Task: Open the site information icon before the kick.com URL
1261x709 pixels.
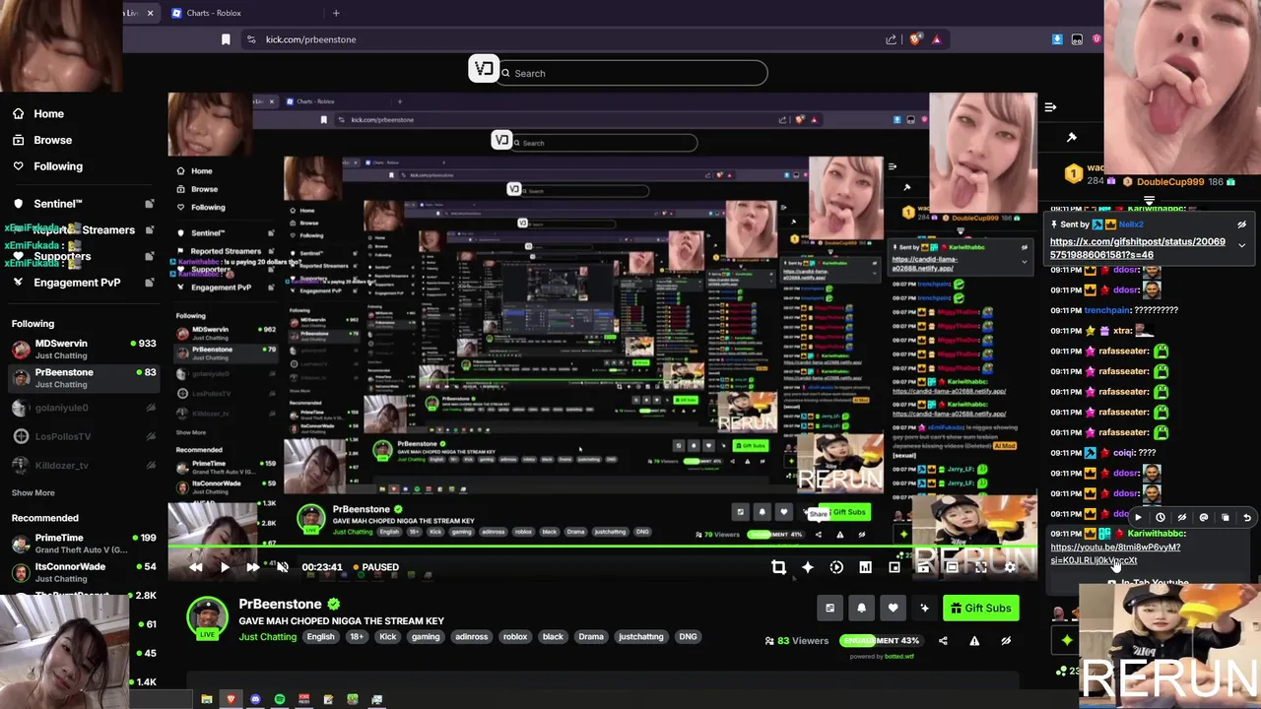Action: [251, 39]
